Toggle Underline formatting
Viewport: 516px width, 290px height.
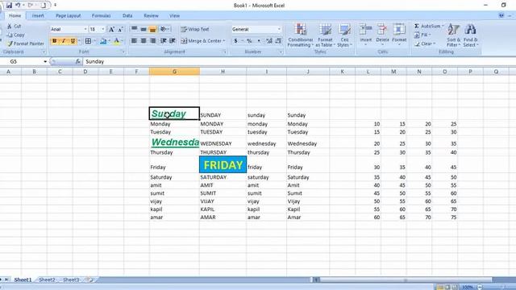click(73, 41)
